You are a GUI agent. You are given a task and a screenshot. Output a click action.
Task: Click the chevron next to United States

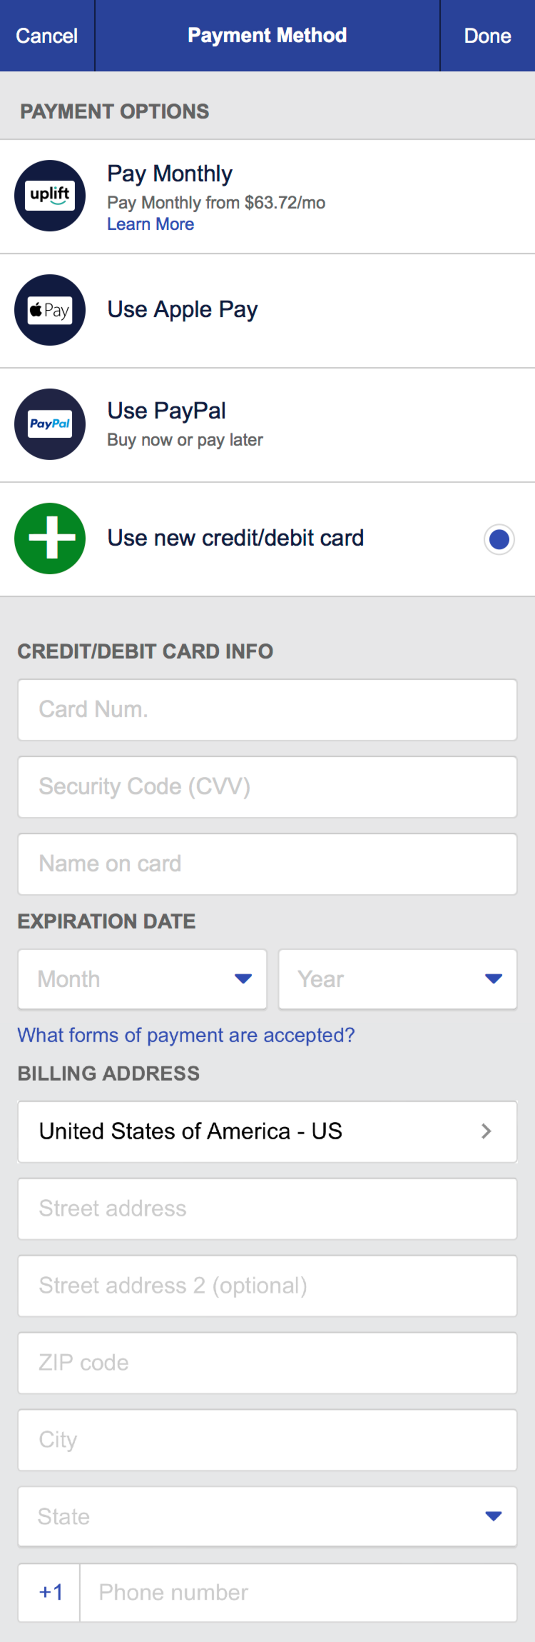[x=486, y=1131]
